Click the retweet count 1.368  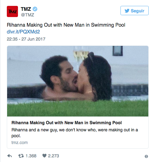(x=31, y=156)
